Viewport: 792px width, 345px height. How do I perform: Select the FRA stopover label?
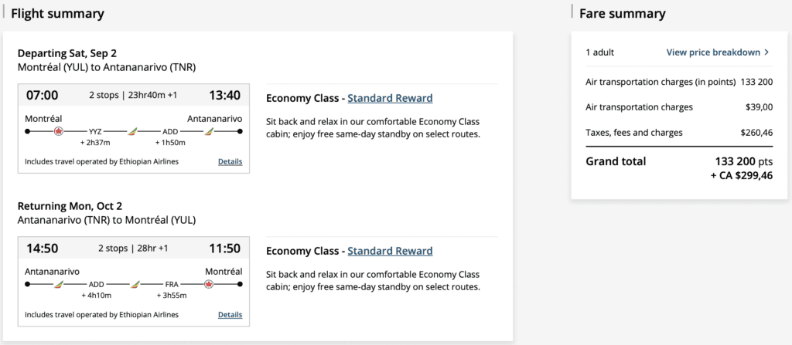(x=170, y=285)
